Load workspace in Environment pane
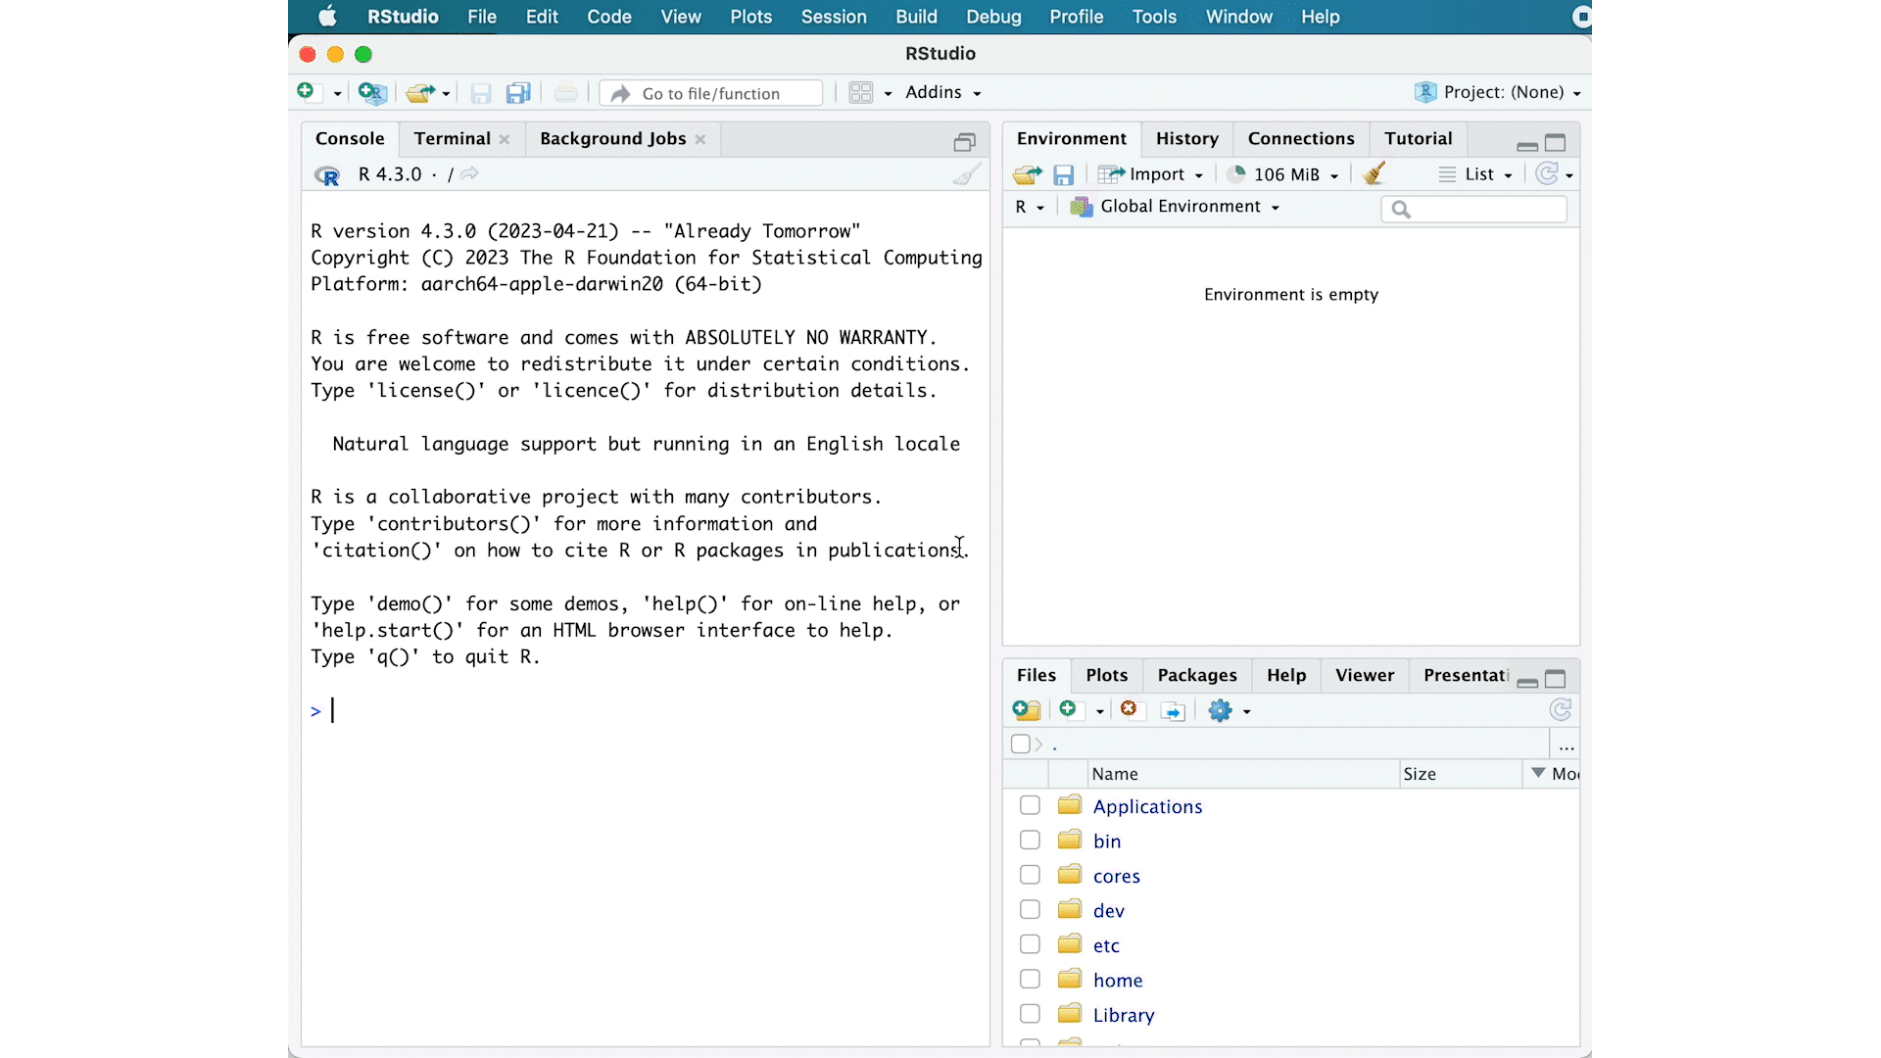Viewport: 1881px width, 1058px height. coord(1027,174)
